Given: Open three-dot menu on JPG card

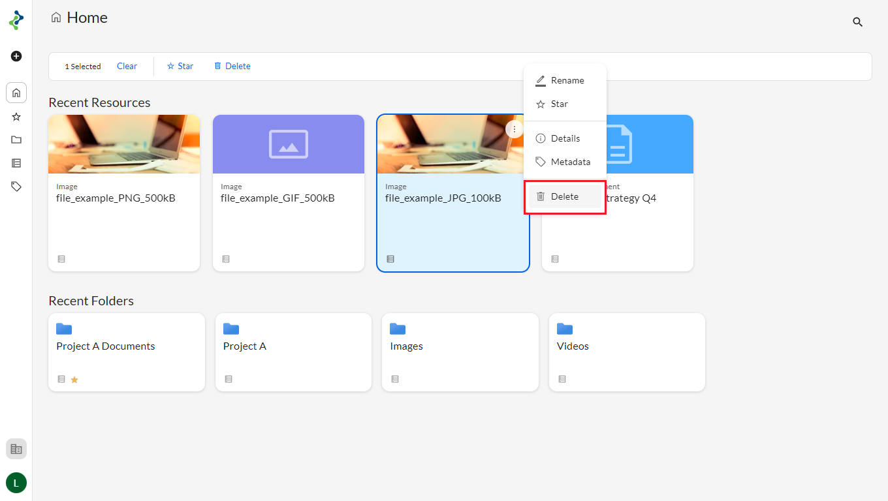Looking at the screenshot, I should coord(515,129).
